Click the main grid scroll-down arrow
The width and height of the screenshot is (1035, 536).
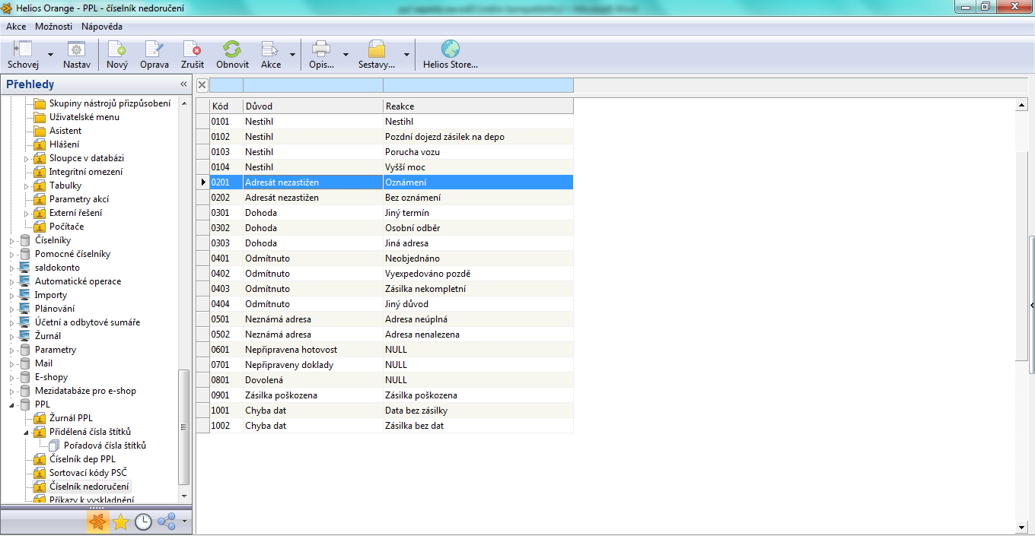[x=1022, y=527]
